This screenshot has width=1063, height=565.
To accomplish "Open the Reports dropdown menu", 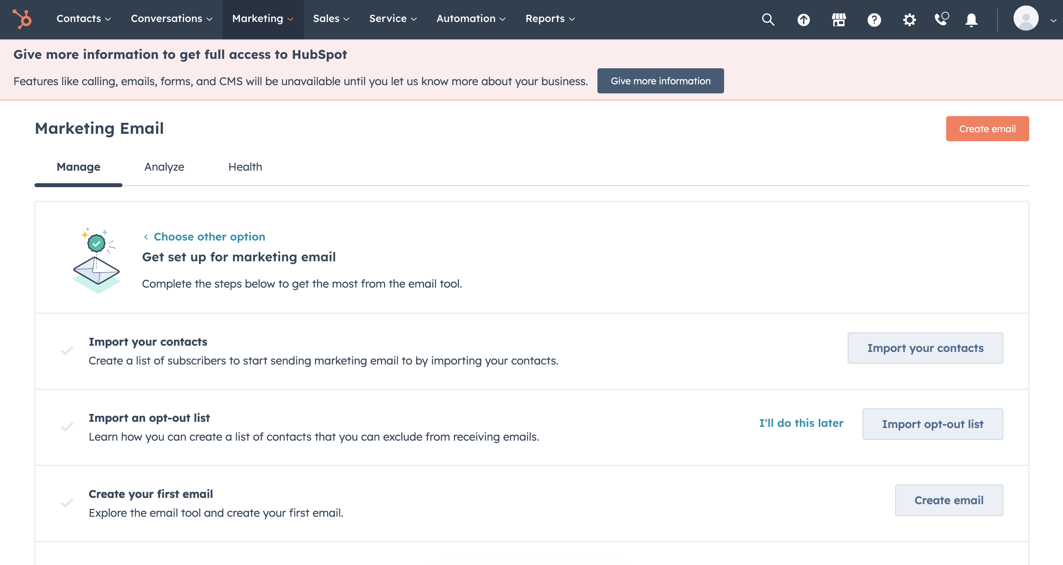I will [x=550, y=18].
